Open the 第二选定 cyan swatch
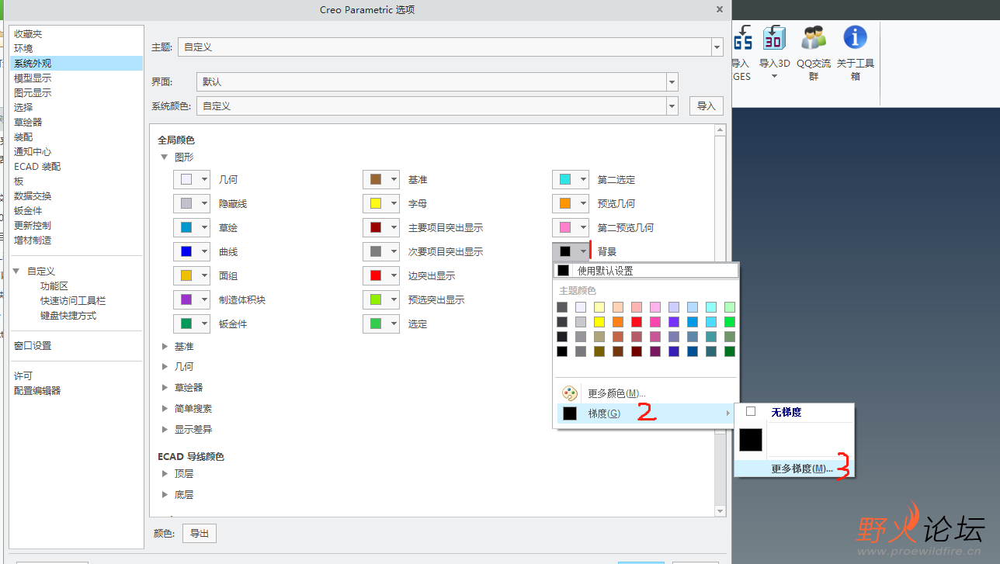Image resolution: width=1000 pixels, height=564 pixels. 571,180
